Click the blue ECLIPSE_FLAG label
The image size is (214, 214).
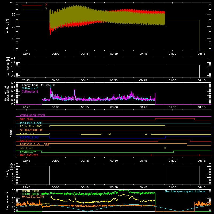pos(29,137)
